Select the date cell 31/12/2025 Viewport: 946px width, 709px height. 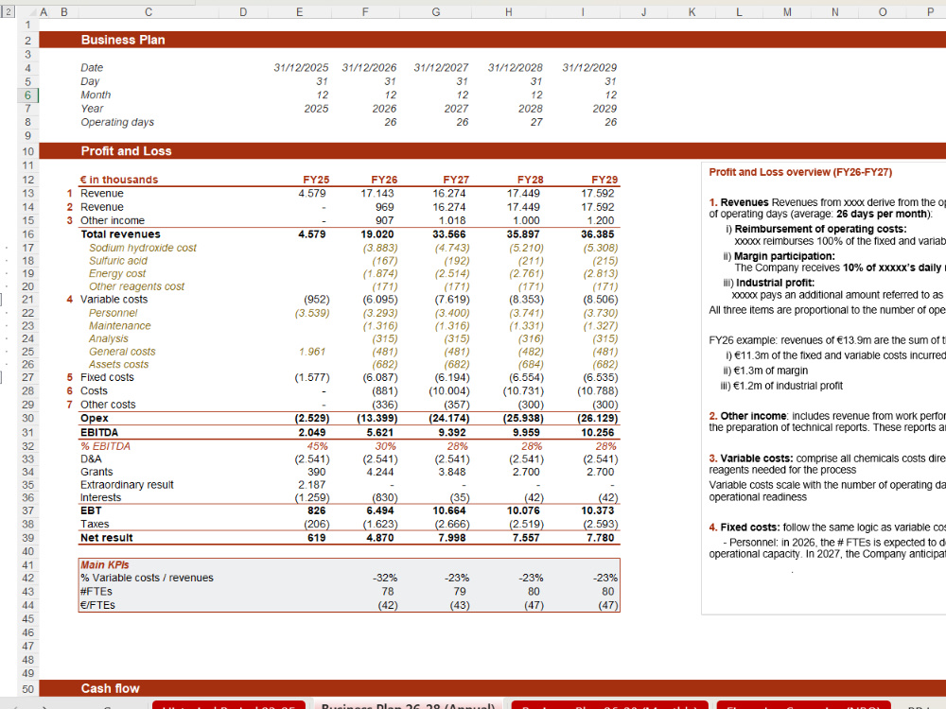pyautogui.click(x=301, y=67)
